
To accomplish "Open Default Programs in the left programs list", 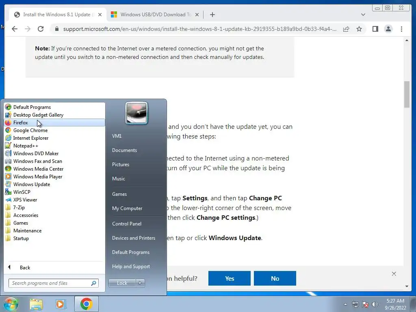I will click(x=54, y=107).
